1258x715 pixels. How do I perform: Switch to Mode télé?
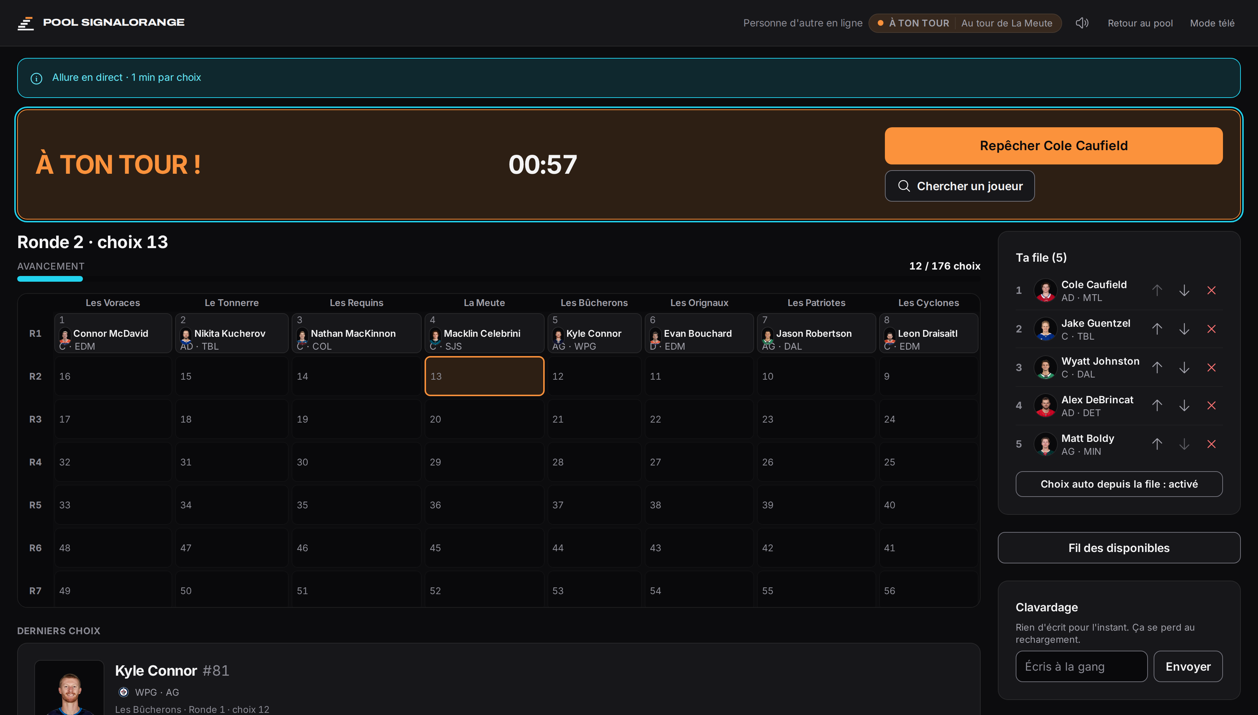click(x=1212, y=23)
